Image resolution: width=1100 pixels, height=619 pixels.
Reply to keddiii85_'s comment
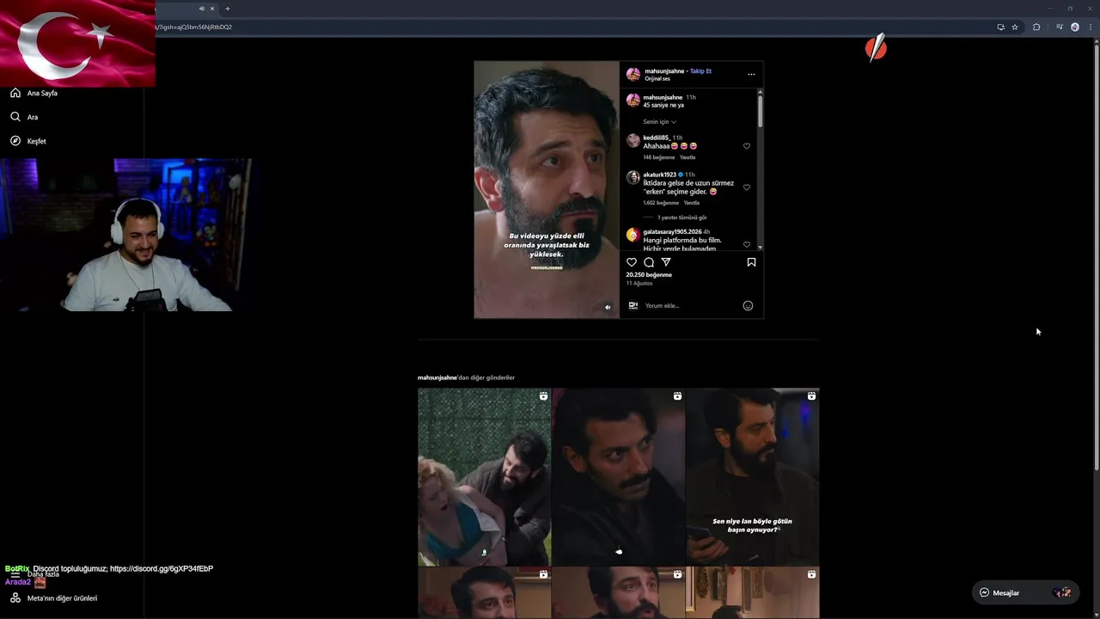pos(687,157)
